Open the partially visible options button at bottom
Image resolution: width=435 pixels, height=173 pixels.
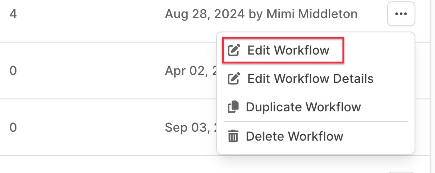point(401,172)
